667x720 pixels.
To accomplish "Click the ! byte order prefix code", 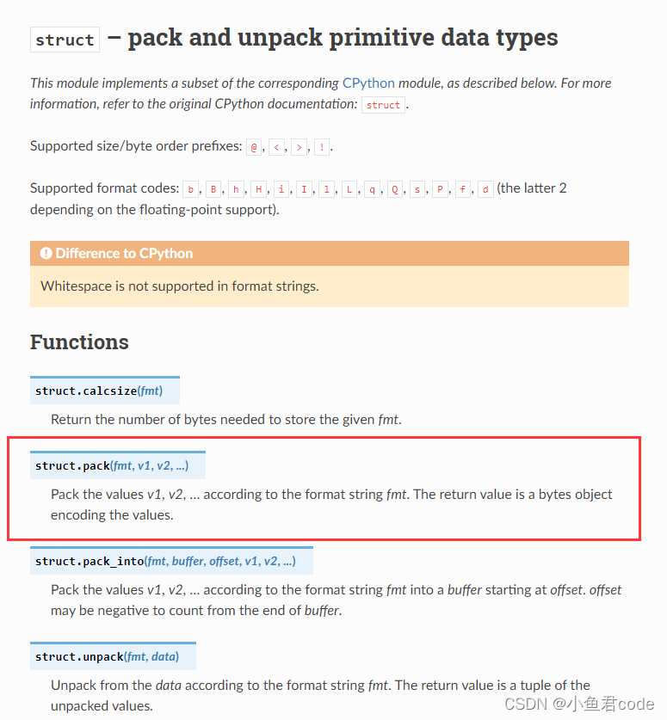I will 322,147.
